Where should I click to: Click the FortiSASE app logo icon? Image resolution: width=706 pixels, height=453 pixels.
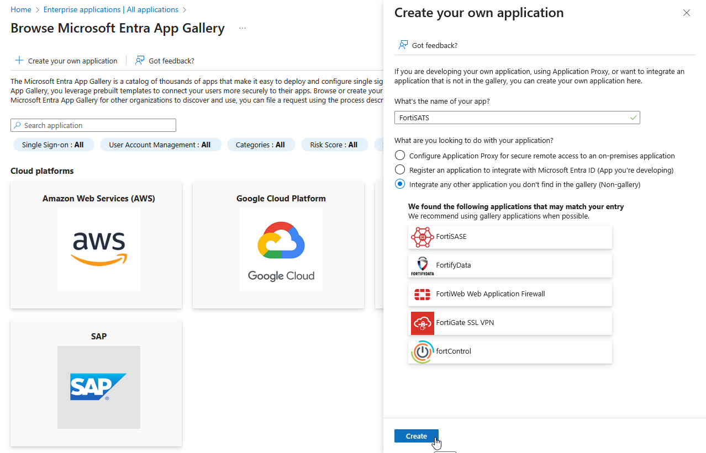[422, 237]
